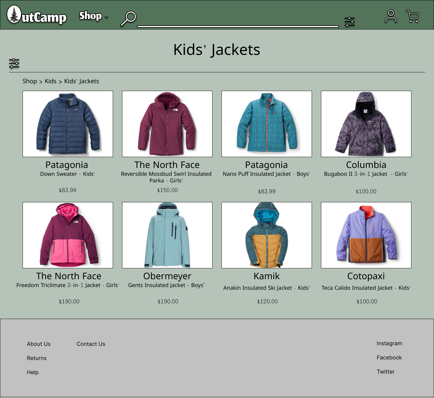Viewport: 434px width, 398px height.
Task: Open North Face Mossbud Swirl Parka image
Action: pos(167,124)
